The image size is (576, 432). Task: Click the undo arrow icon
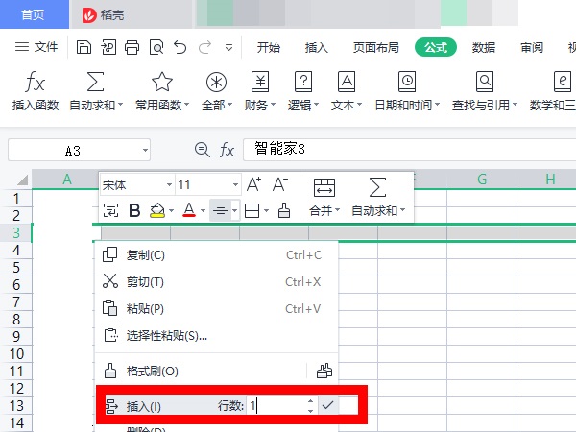coord(180,47)
